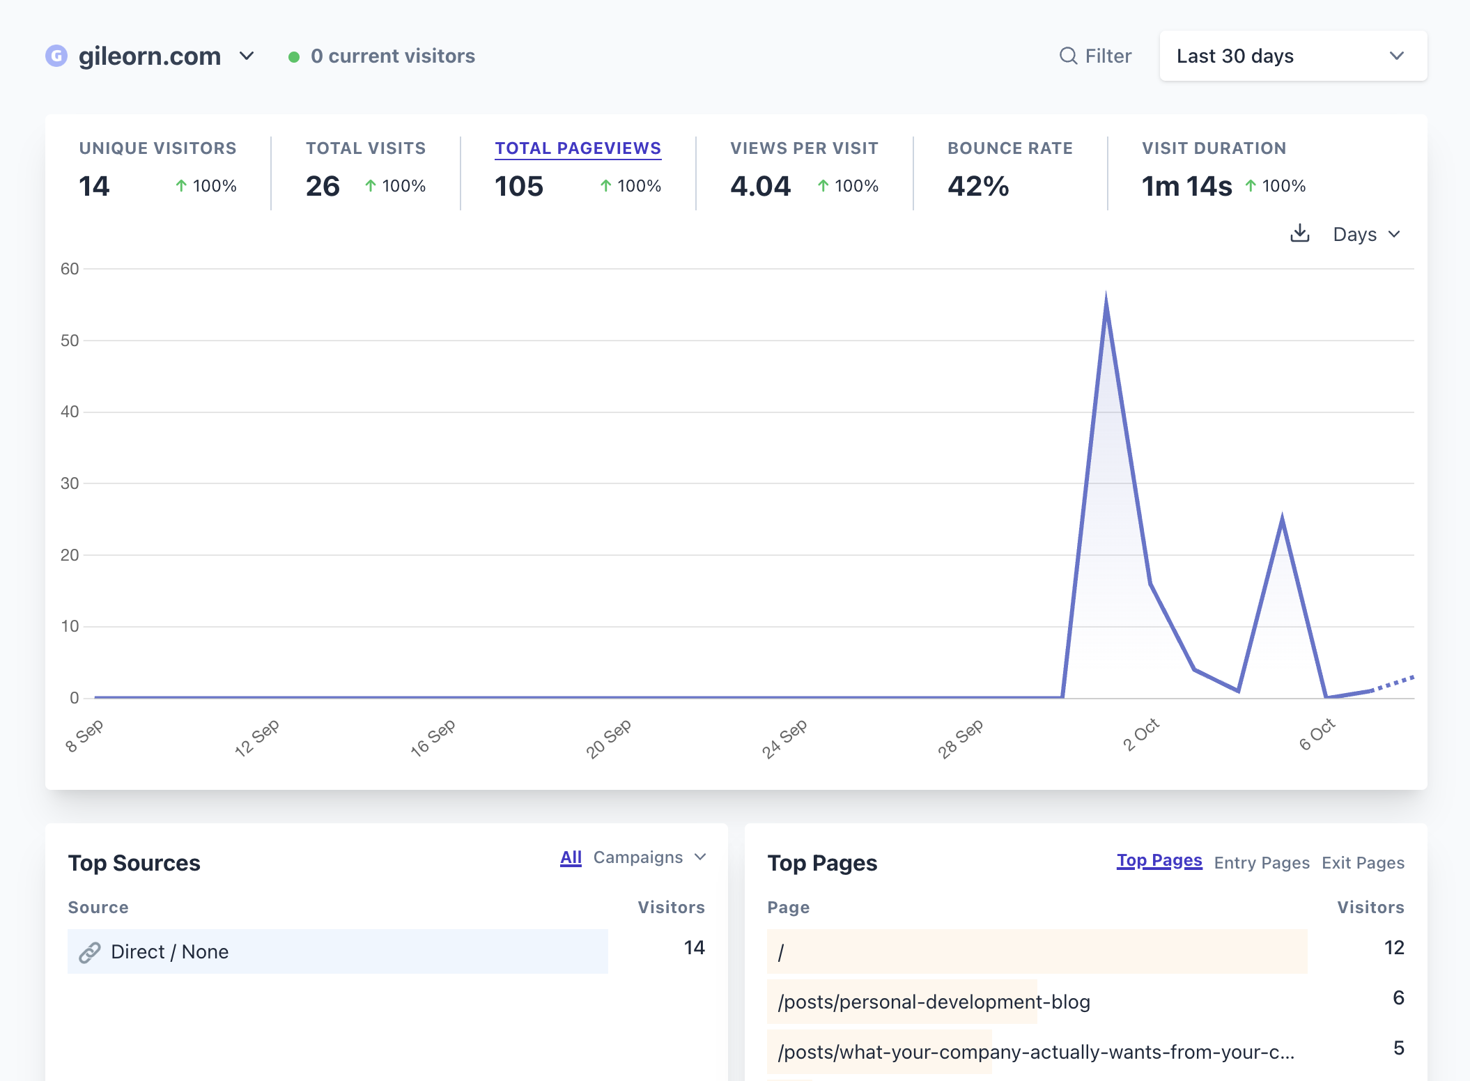The image size is (1470, 1081).
Task: Click the 14 visitors count for Direct / None
Action: [x=694, y=947]
